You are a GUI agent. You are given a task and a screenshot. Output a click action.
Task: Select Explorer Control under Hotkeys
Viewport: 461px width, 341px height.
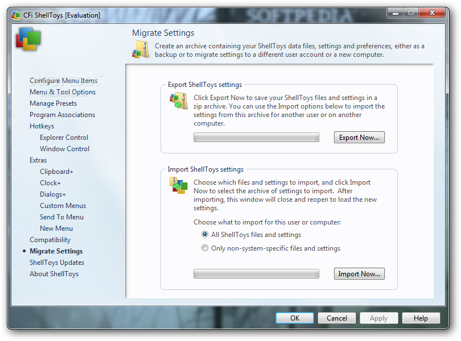coord(64,138)
